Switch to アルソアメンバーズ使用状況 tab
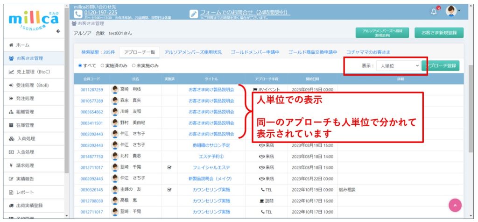The height and width of the screenshot is (222, 478). 193,52
